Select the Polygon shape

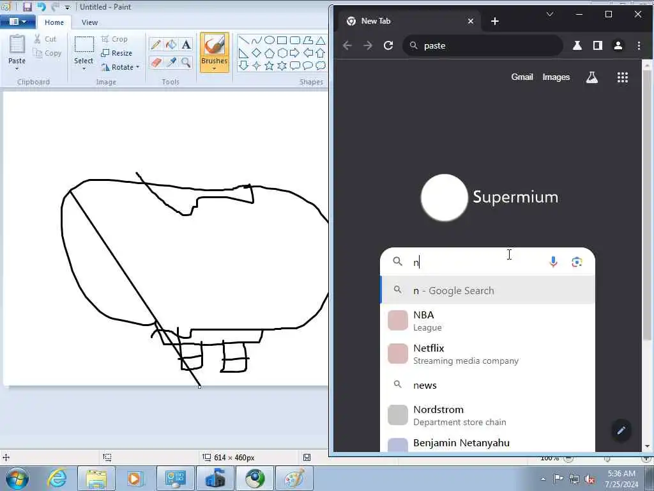pyautogui.click(x=308, y=40)
